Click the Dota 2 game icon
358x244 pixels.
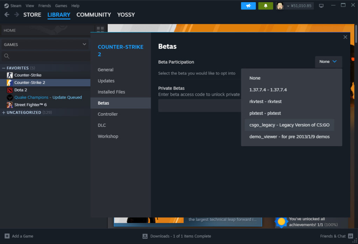coord(10,90)
